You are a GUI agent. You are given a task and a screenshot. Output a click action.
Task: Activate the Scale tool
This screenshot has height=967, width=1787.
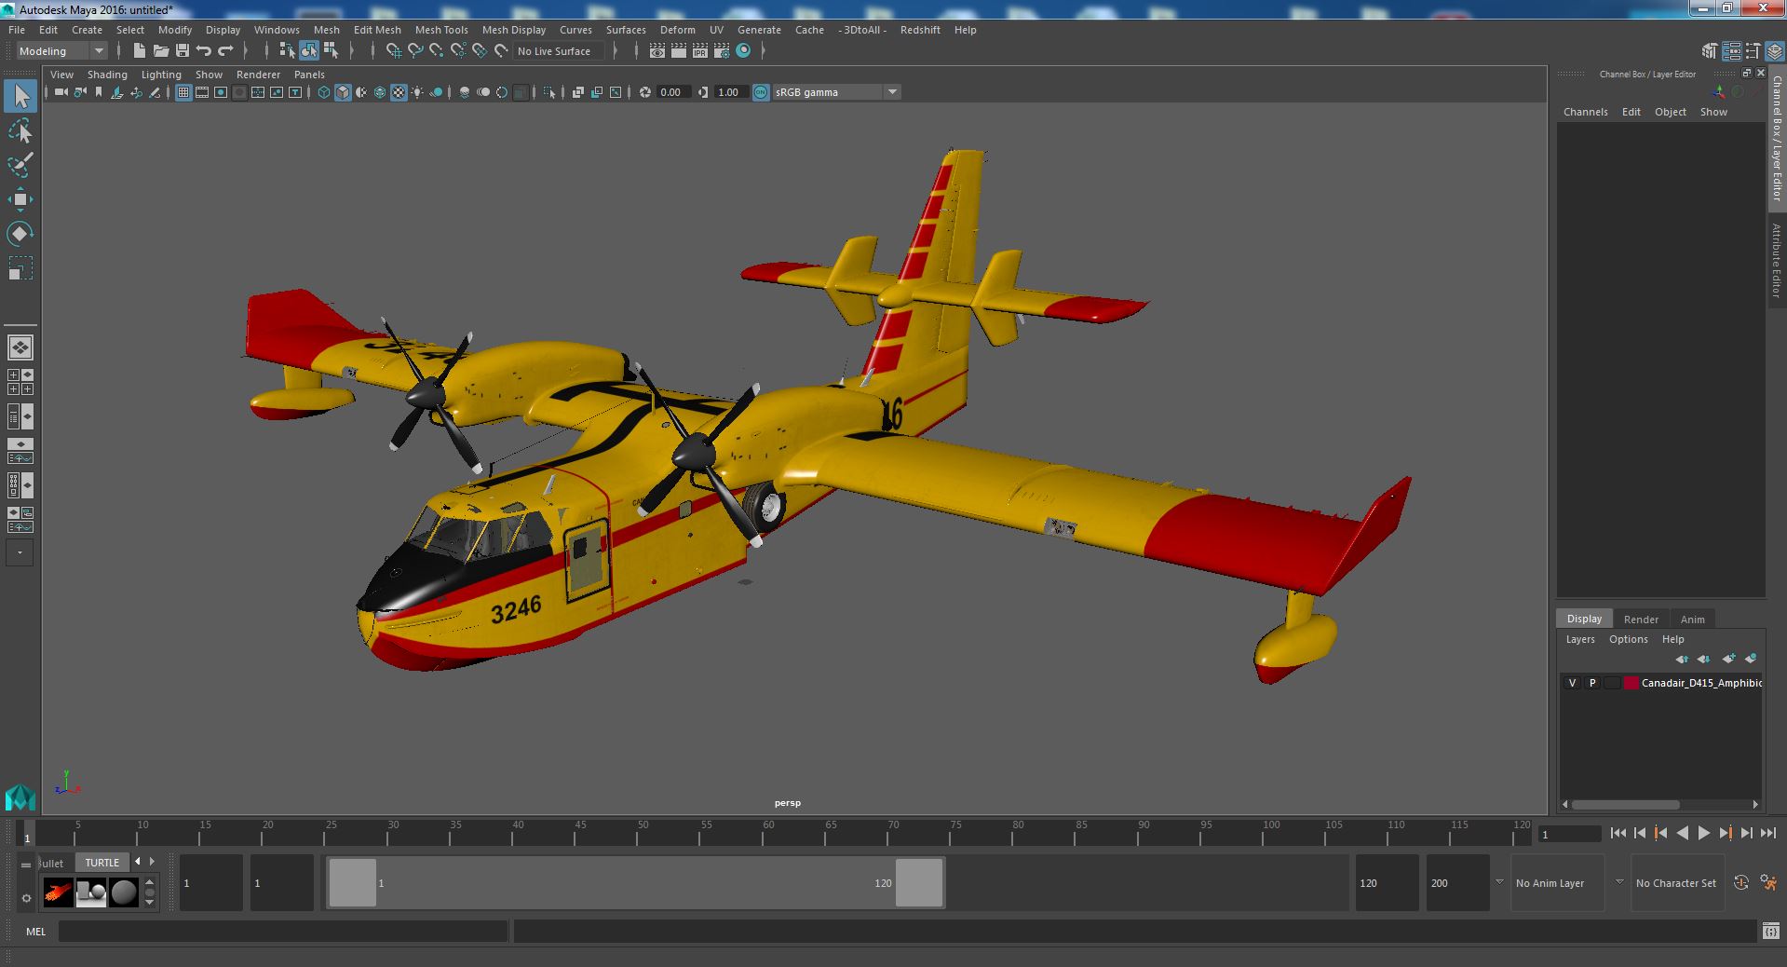tap(20, 267)
